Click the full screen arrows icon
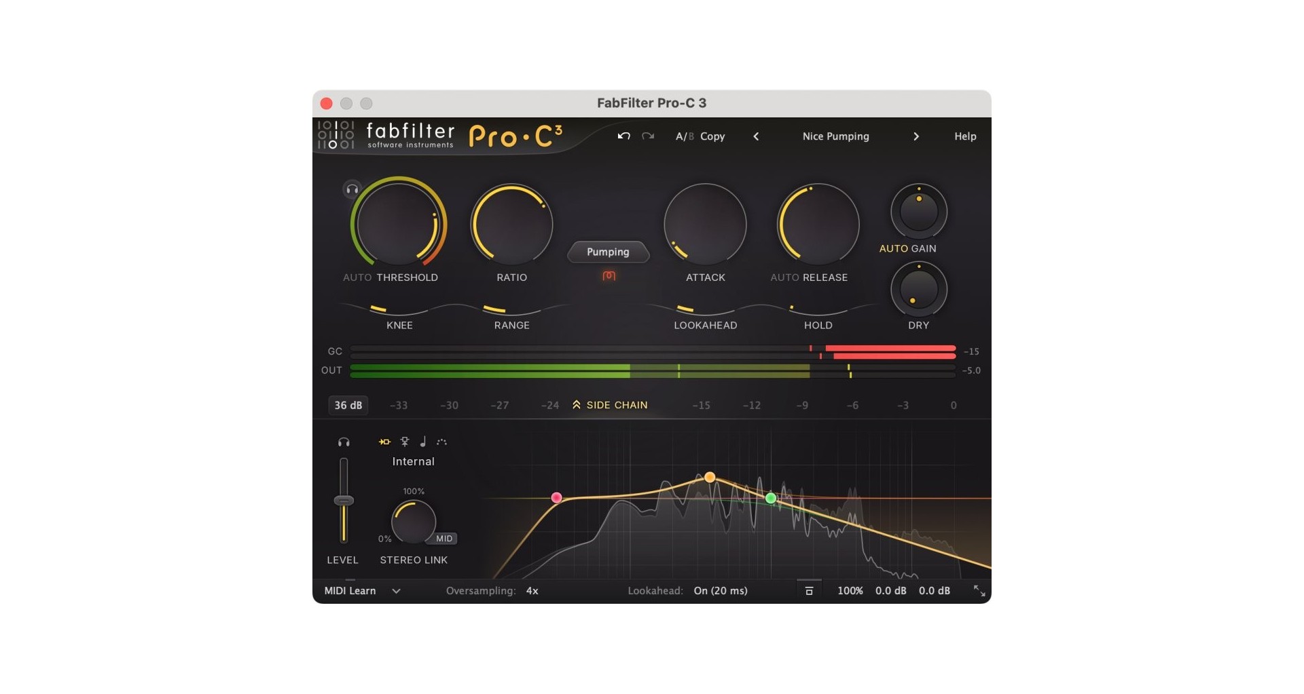Image resolution: width=1304 pixels, height=694 pixels. pos(979,591)
